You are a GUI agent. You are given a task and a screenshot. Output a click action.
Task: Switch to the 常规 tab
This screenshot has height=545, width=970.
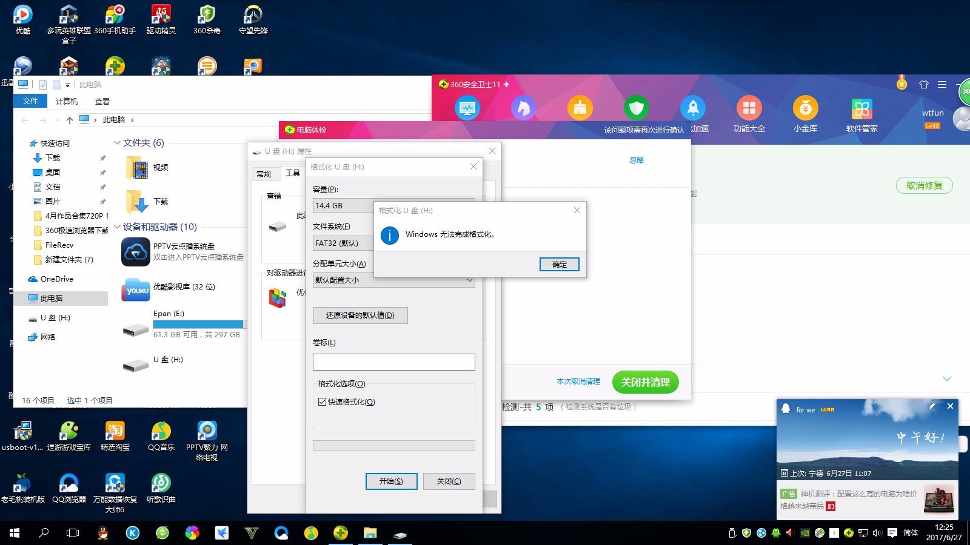265,173
